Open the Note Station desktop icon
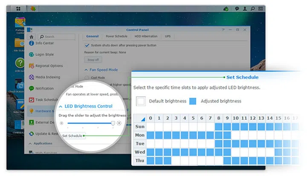 pos(20,105)
